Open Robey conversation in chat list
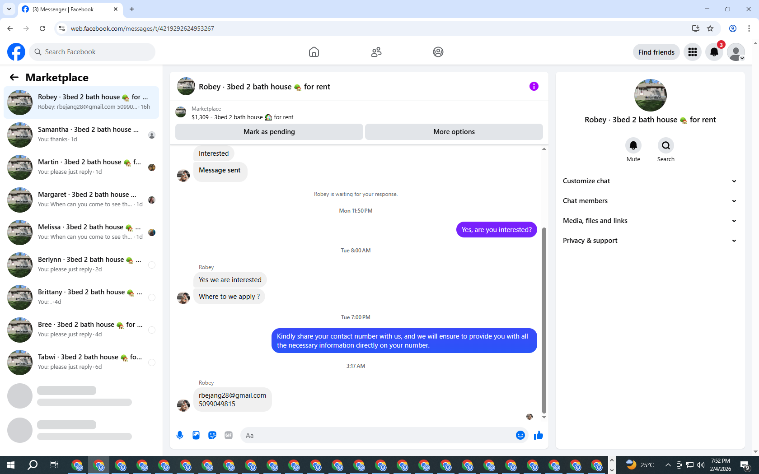The image size is (759, 474). [81, 102]
